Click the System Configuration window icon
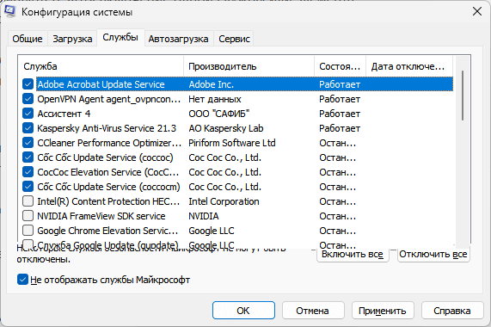Viewport: 491px width, 327px height. (9, 11)
